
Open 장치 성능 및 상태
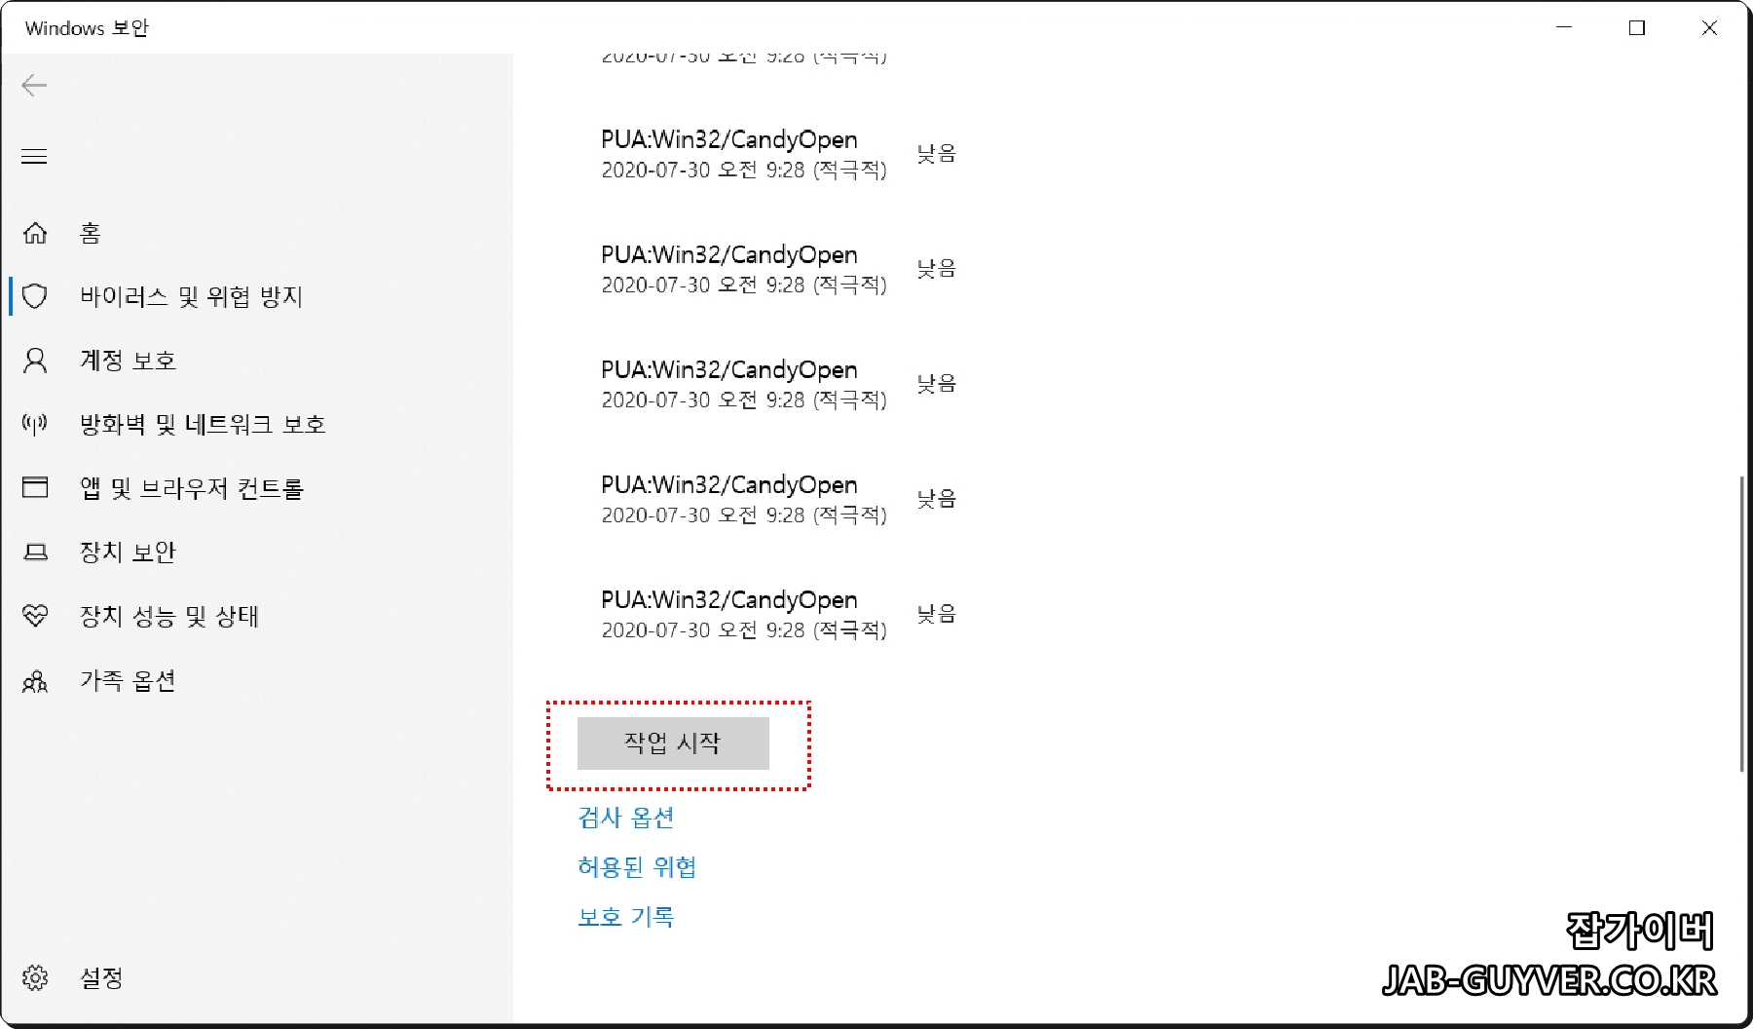point(168,616)
